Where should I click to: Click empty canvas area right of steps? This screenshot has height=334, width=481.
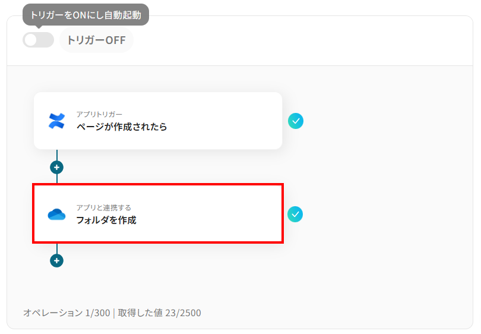click(x=384, y=184)
